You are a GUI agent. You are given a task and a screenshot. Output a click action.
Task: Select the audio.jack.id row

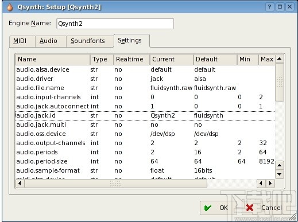pos(145,115)
